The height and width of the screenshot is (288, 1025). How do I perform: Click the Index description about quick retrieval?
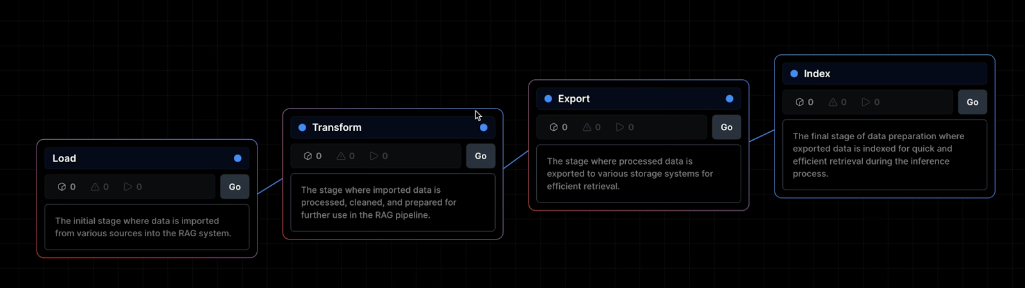pos(878,155)
